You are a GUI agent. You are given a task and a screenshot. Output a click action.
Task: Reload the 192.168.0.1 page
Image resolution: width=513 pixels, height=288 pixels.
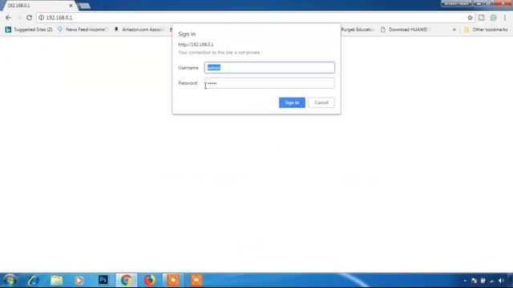click(x=29, y=18)
